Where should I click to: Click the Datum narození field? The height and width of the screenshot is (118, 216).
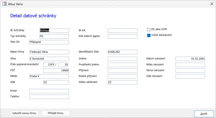[x=190, y=59]
